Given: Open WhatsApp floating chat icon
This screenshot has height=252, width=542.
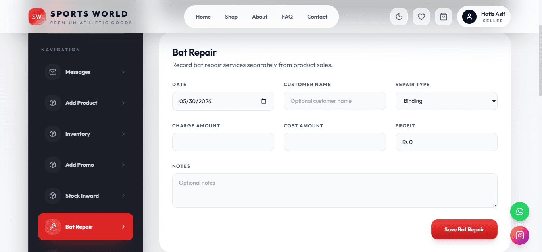Looking at the screenshot, I should [520, 212].
